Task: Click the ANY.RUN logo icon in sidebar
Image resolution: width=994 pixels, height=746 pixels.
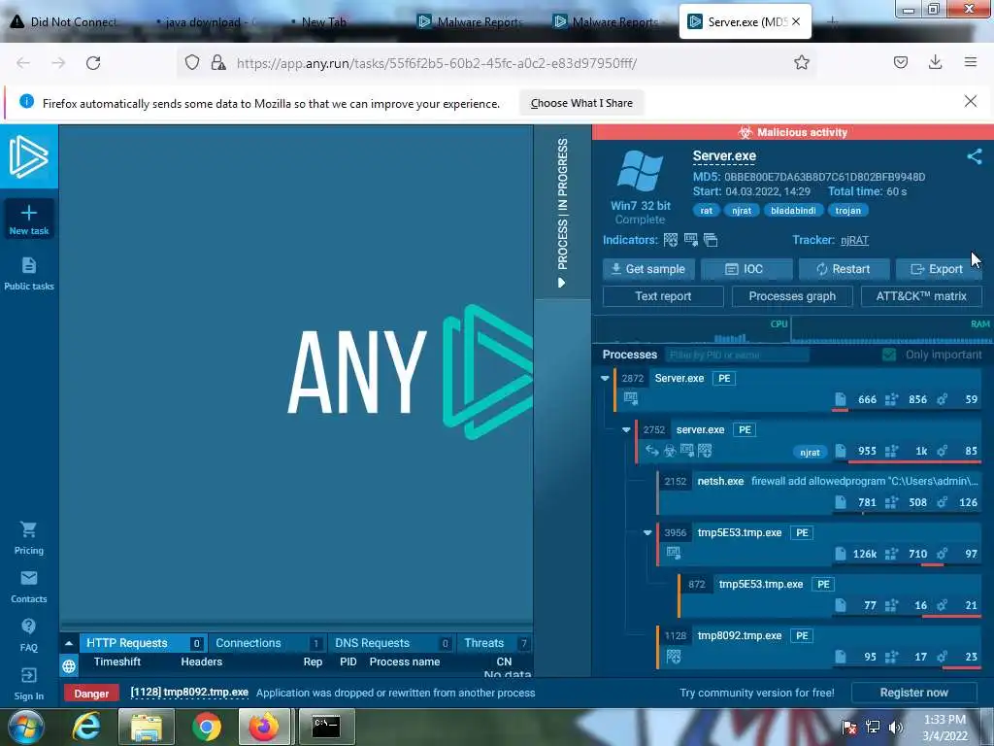Action: pos(28,156)
